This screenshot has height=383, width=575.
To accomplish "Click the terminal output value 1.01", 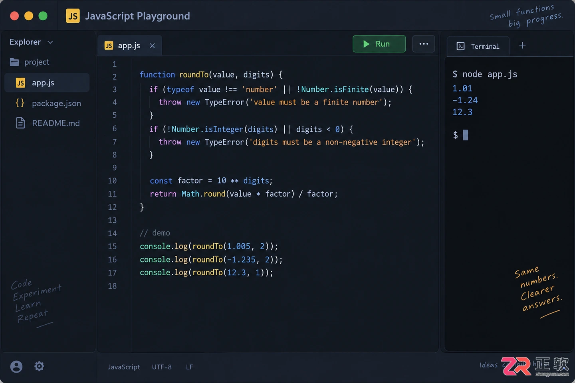I will (462, 88).
